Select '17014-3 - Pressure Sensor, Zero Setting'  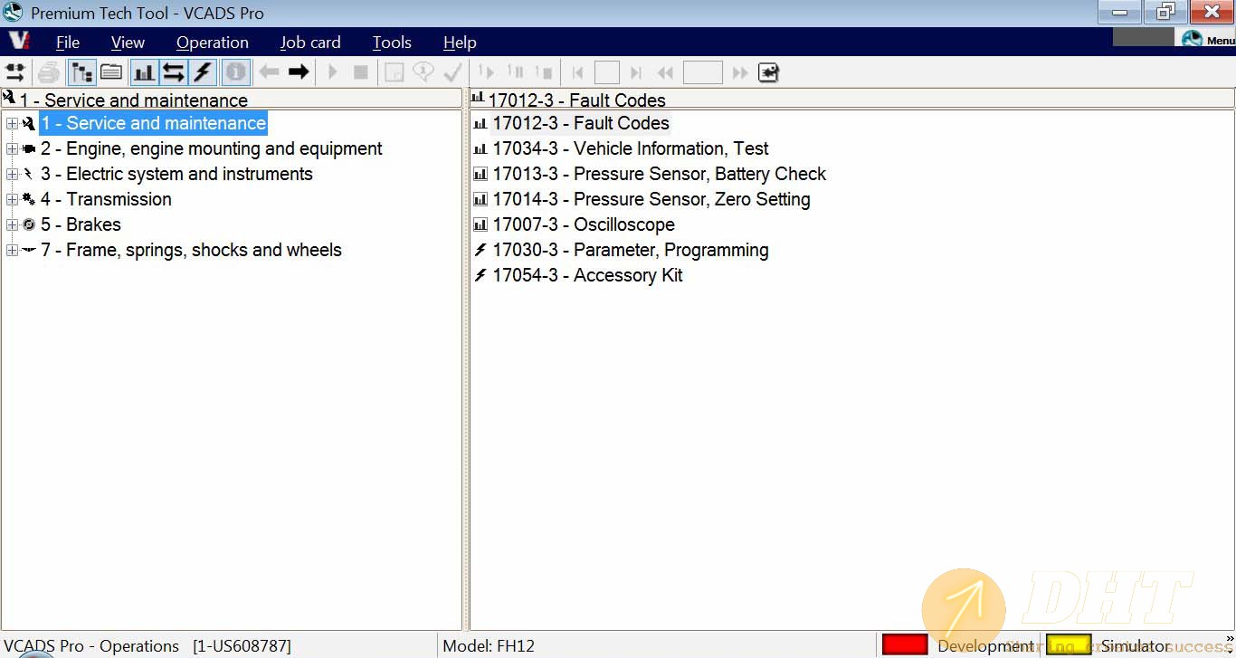651,199
